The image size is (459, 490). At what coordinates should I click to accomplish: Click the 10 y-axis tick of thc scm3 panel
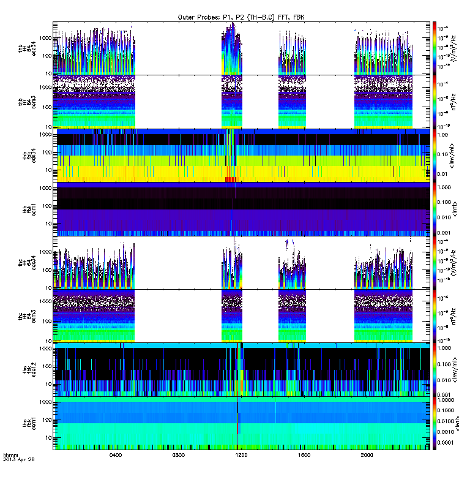[48, 341]
